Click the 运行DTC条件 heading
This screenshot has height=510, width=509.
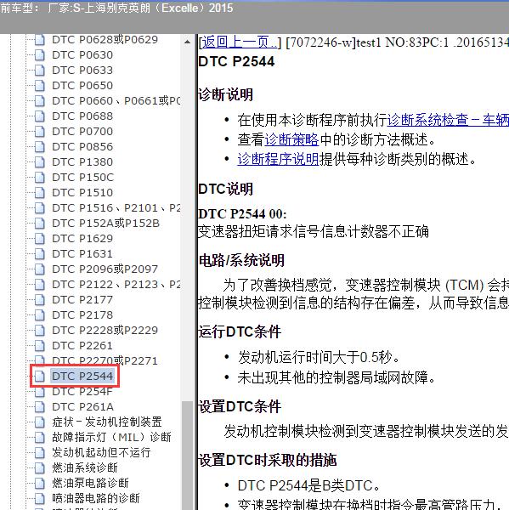point(240,332)
